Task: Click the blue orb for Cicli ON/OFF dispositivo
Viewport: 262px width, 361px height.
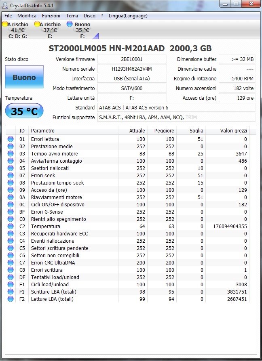Action: click(x=11, y=204)
